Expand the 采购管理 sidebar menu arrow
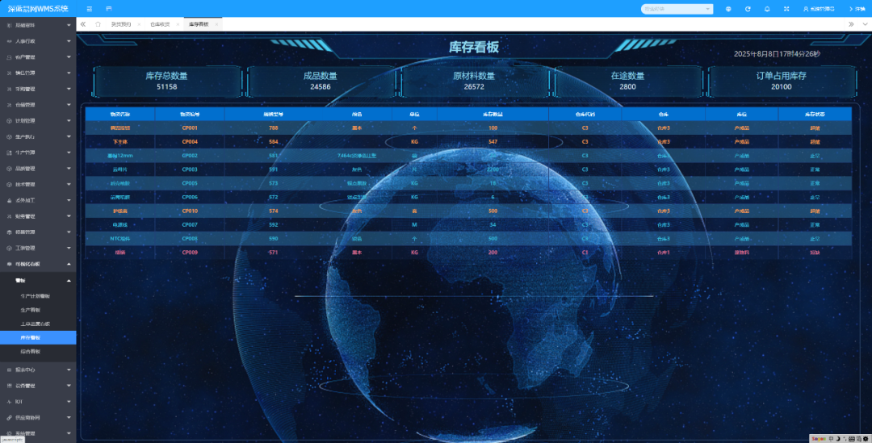 click(x=69, y=89)
